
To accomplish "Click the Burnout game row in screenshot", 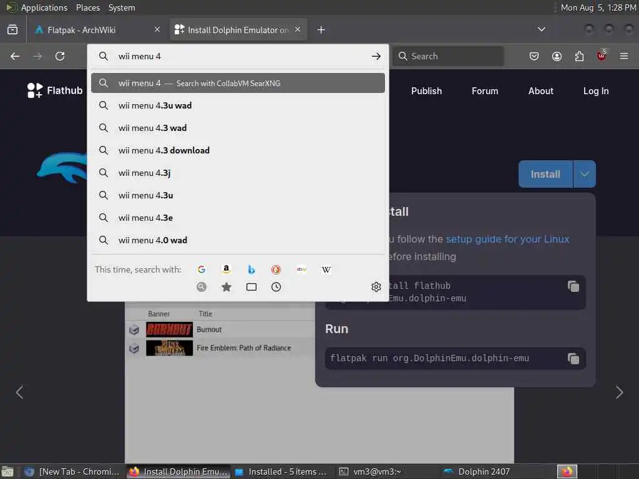I will coord(220,329).
